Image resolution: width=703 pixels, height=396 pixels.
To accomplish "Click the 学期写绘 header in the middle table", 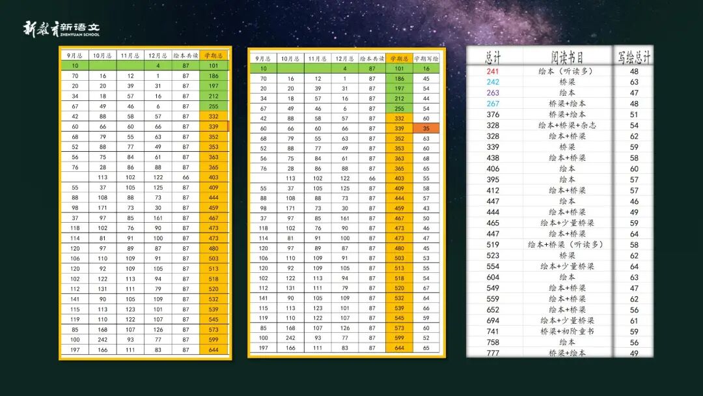I will click(426, 58).
